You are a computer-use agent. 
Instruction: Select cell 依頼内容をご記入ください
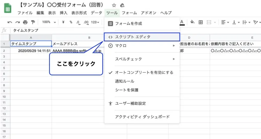pyautogui.click(x=235, y=44)
